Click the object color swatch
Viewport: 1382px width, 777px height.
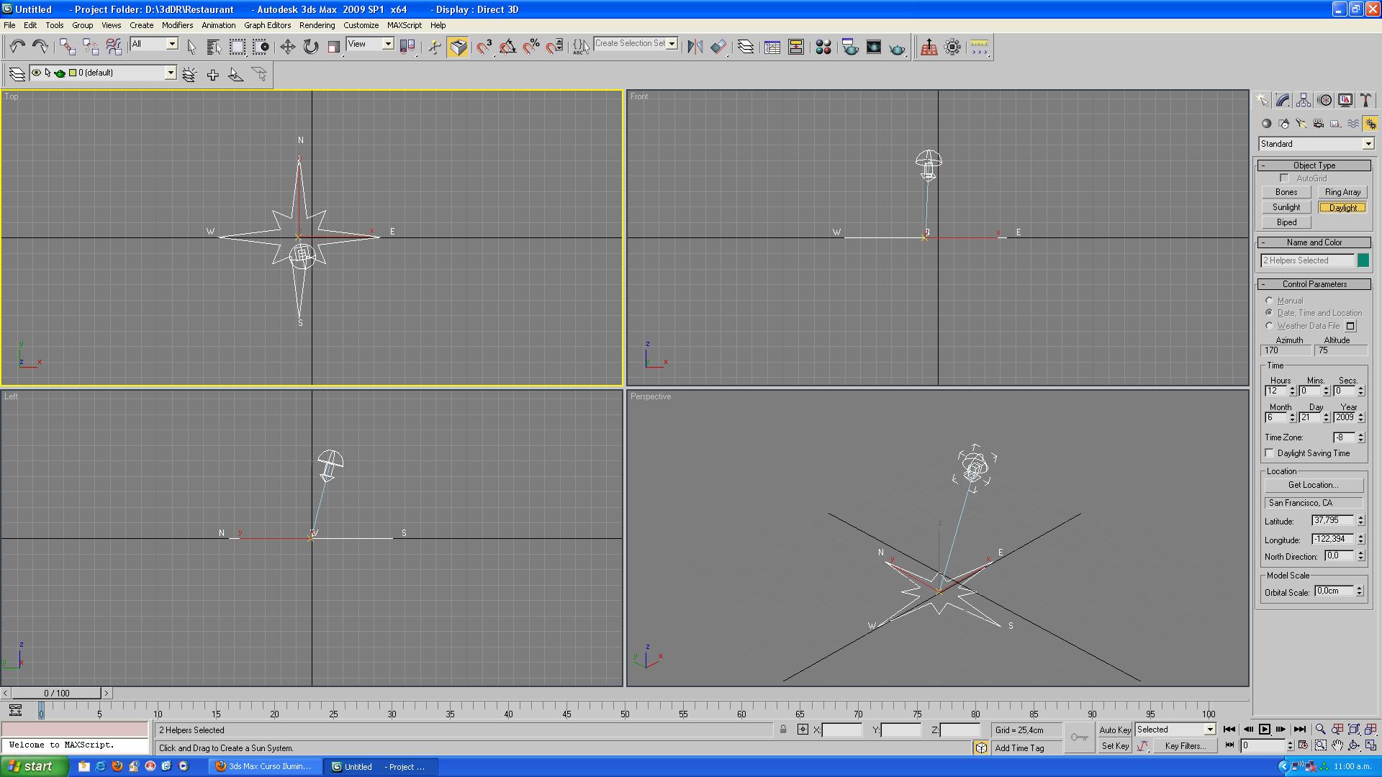click(x=1363, y=260)
